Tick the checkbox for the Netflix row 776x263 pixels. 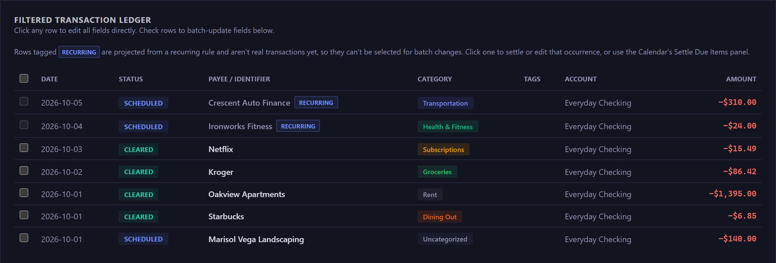tap(24, 148)
